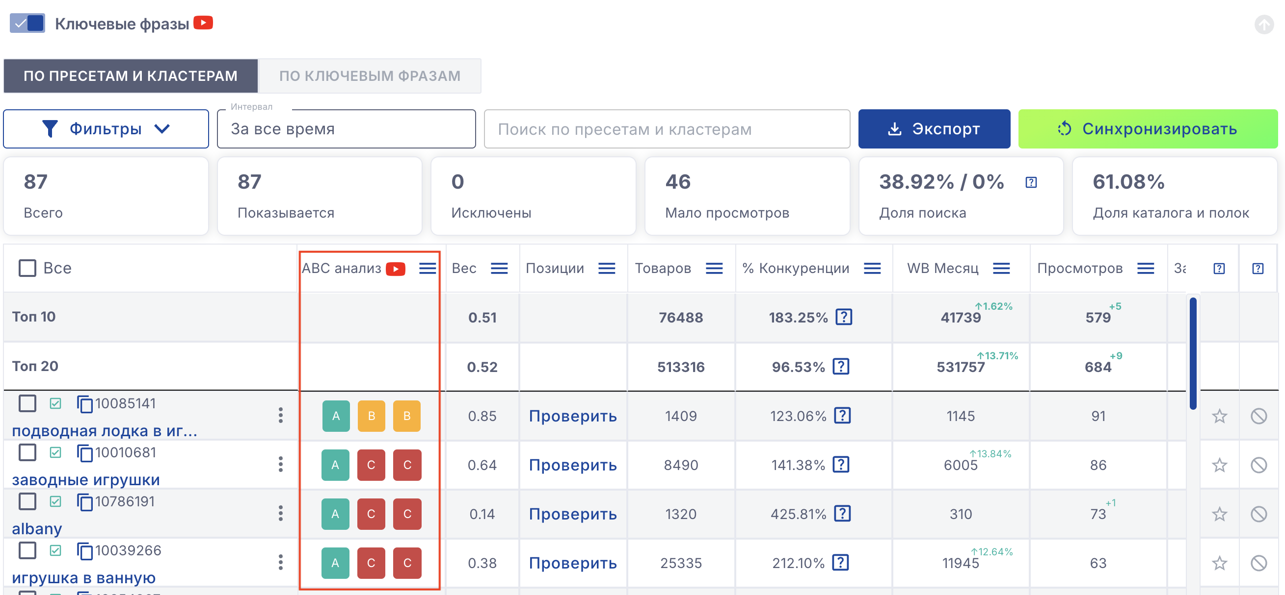
Task: Open % Конкуренции column sort menu
Action: click(x=872, y=269)
